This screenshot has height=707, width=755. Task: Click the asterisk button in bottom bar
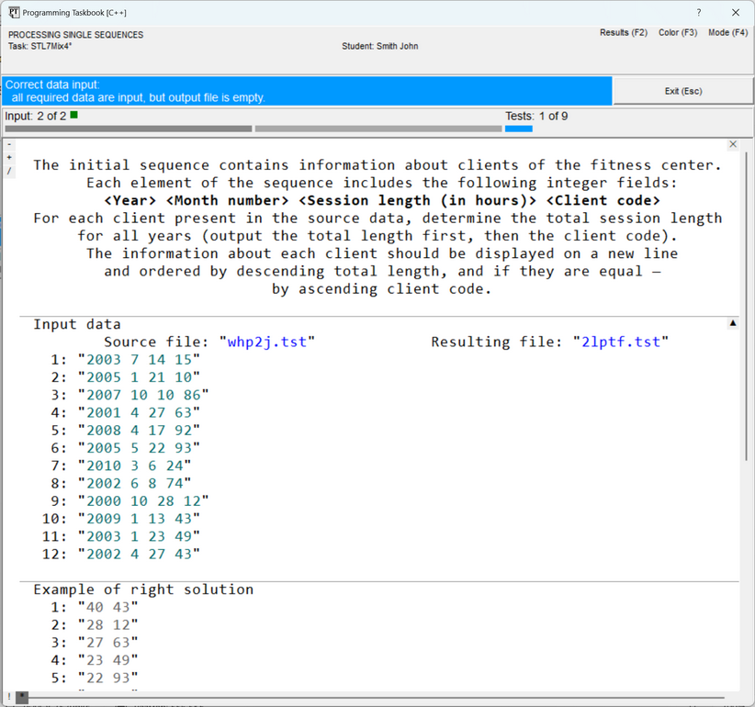tap(22, 697)
